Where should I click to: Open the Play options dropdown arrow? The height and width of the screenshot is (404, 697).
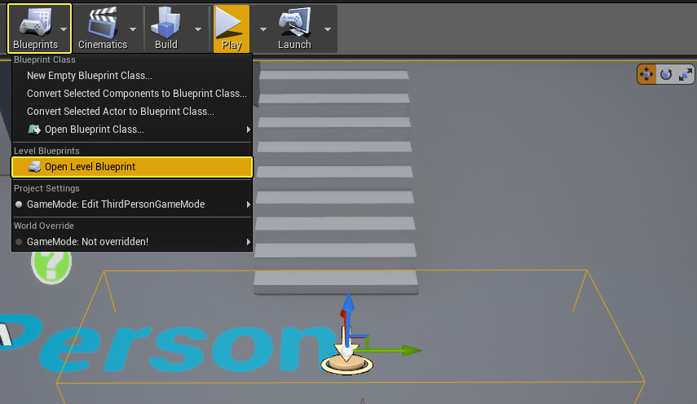[x=263, y=29]
